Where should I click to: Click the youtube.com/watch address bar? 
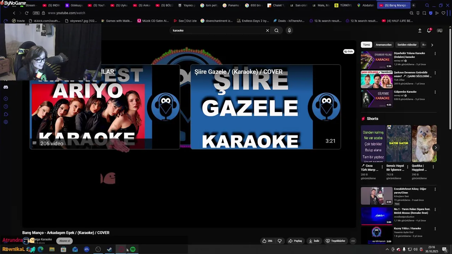pos(66,13)
